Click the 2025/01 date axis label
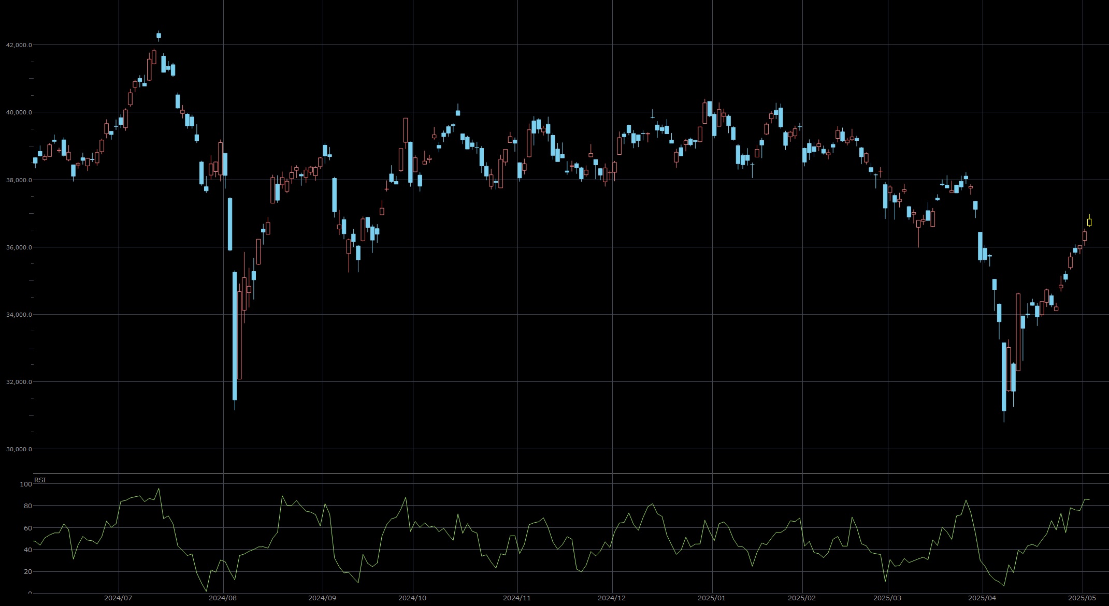 712,598
